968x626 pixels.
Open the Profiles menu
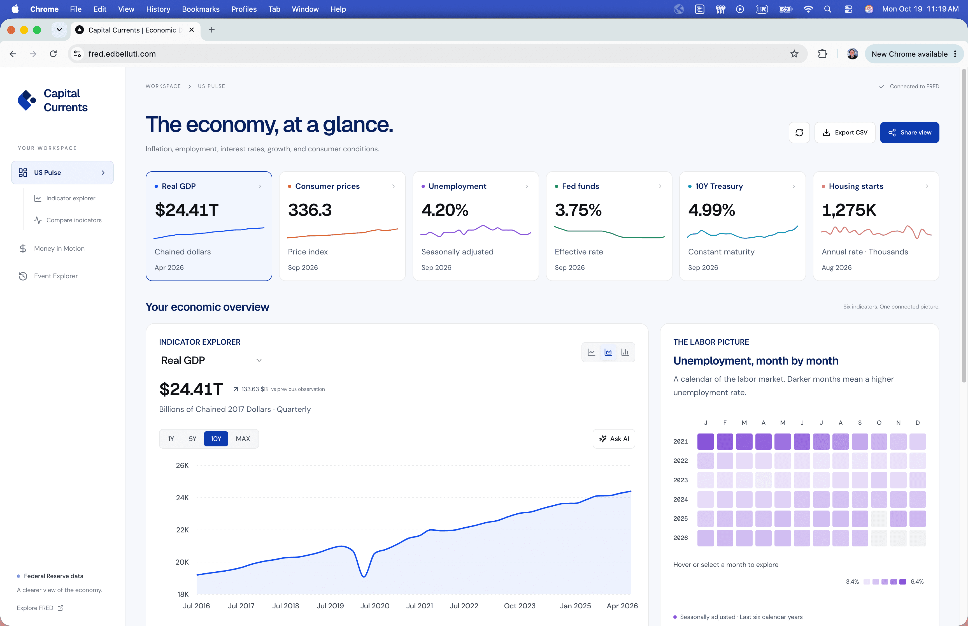[244, 9]
